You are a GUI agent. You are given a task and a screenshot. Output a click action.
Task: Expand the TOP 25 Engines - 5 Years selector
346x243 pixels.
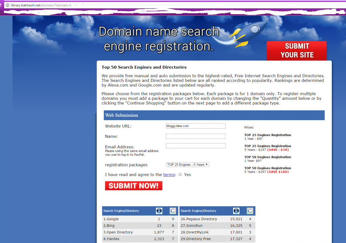click(x=187, y=164)
